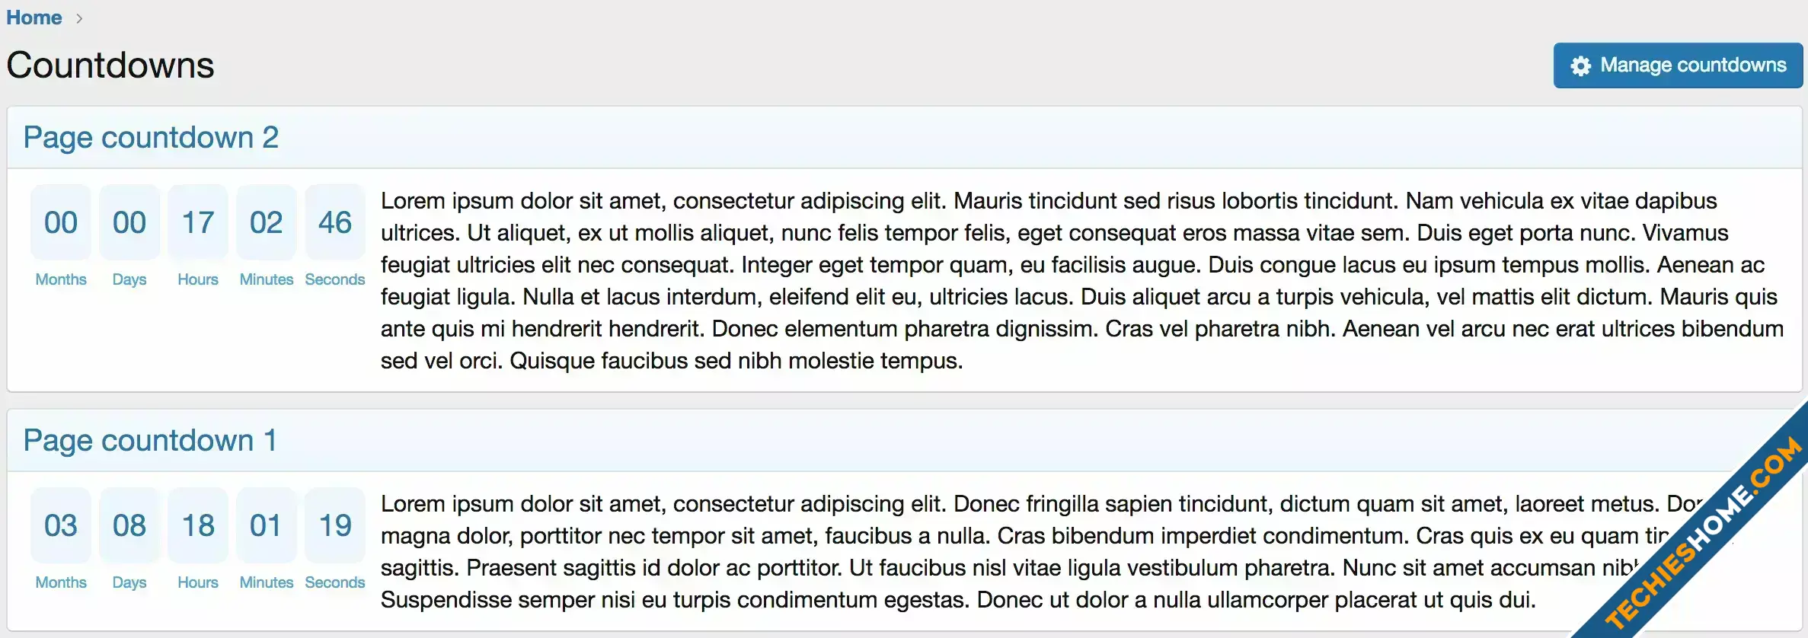Click the 01 Minutes tile in countdown 1
Viewport: 1808px width, 638px height.
(267, 525)
